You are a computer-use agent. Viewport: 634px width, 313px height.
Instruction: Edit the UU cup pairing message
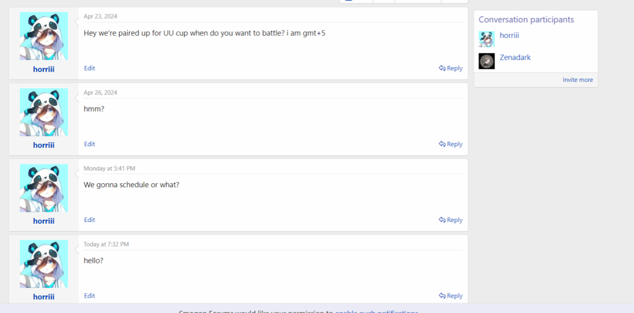89,68
